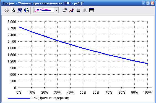The width and height of the screenshot is (156, 103).
Task: Export the chart to Word
Action: click(x=20, y=10)
